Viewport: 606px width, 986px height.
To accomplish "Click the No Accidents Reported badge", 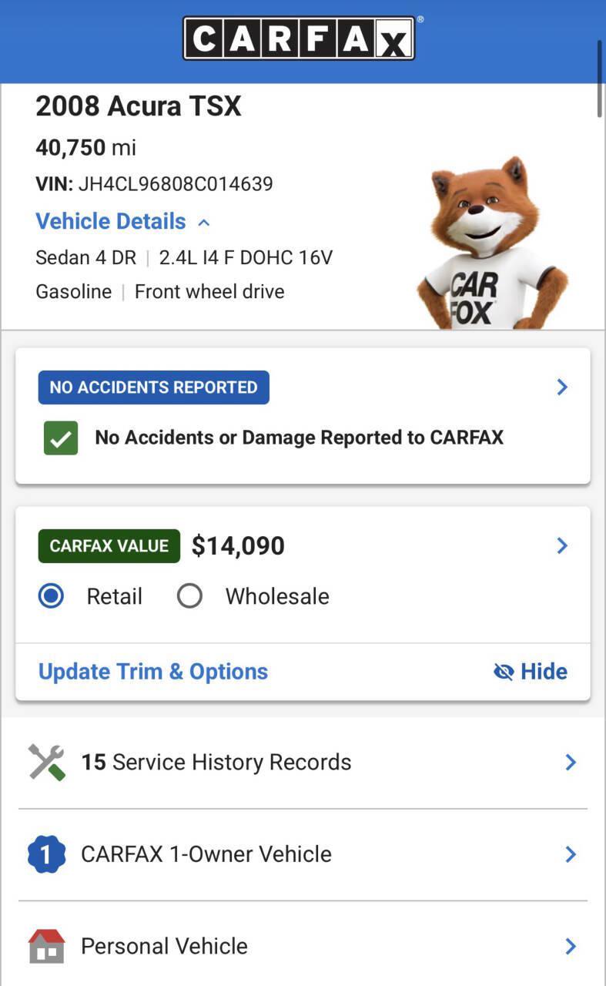I will (x=154, y=387).
